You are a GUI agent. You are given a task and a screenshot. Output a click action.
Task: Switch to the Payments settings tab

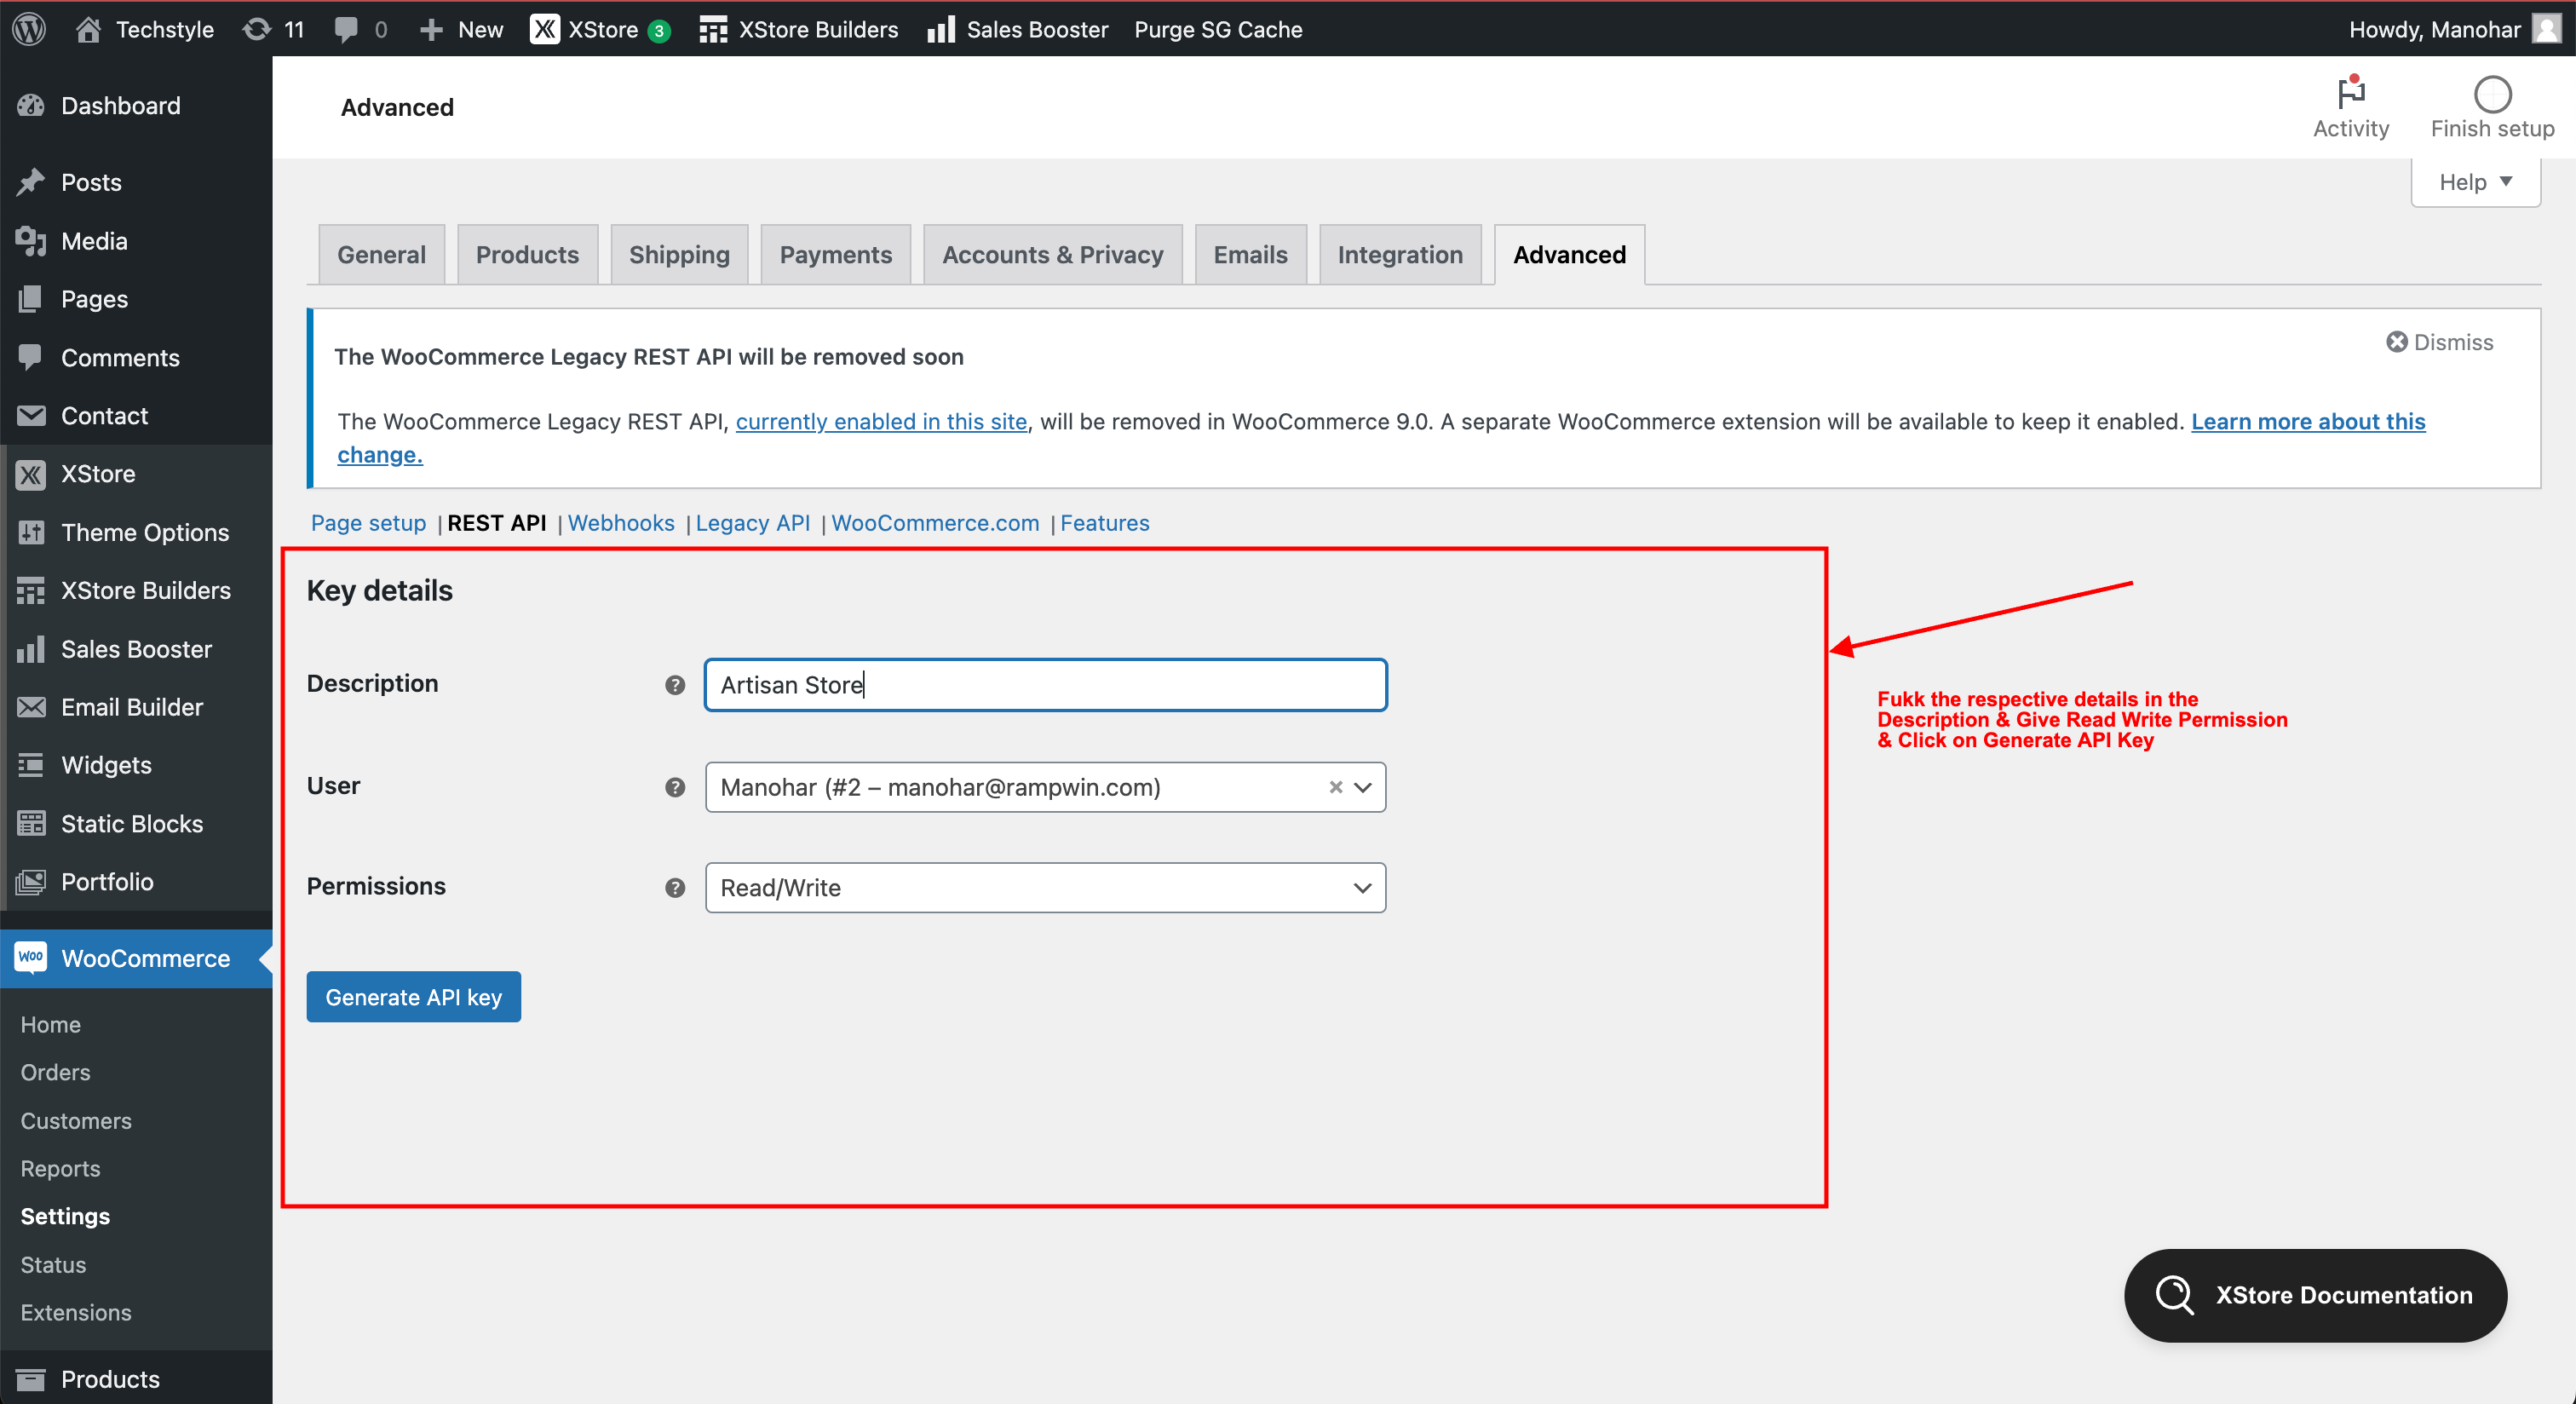click(x=835, y=255)
